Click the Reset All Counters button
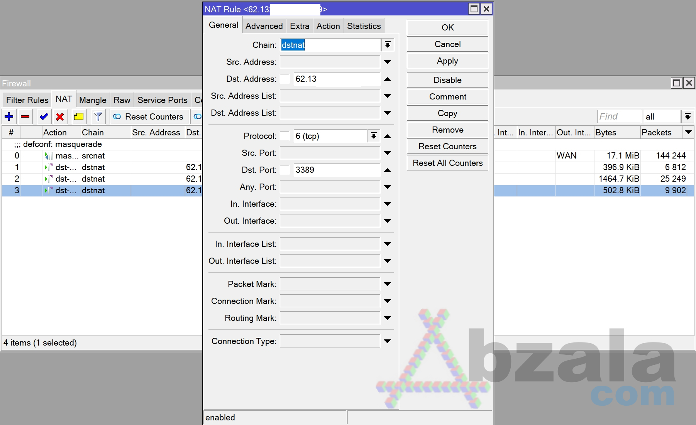696x425 pixels. coord(447,163)
